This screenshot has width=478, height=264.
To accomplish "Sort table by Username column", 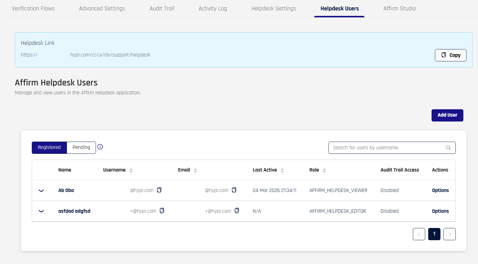I will tap(131, 170).
